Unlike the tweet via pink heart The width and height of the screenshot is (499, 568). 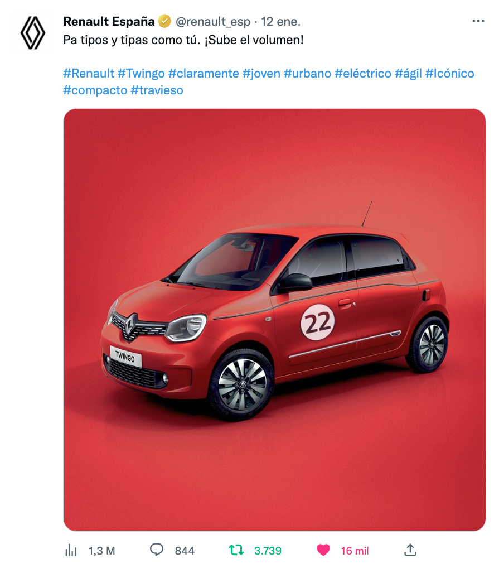[x=323, y=550]
